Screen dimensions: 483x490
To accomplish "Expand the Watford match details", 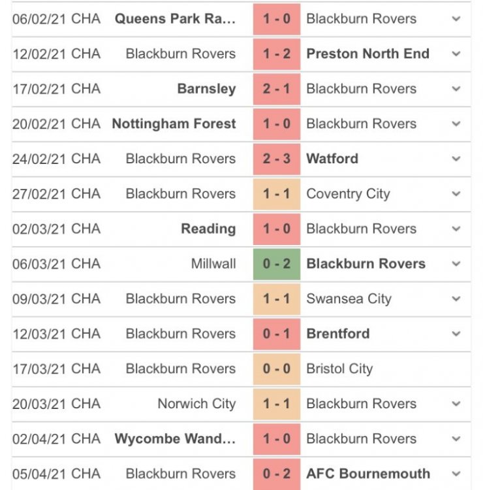I will pyautogui.click(x=456, y=159).
